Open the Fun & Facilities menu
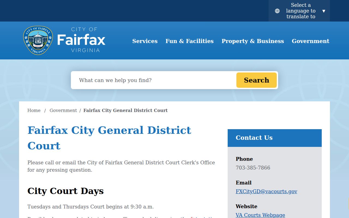 [x=189, y=41]
